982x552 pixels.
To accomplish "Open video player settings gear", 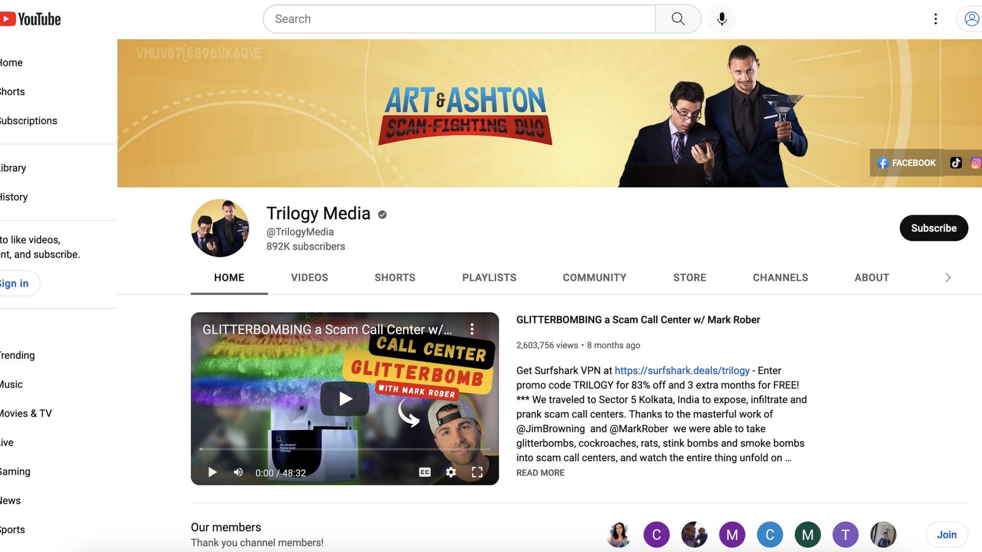I will click(450, 472).
